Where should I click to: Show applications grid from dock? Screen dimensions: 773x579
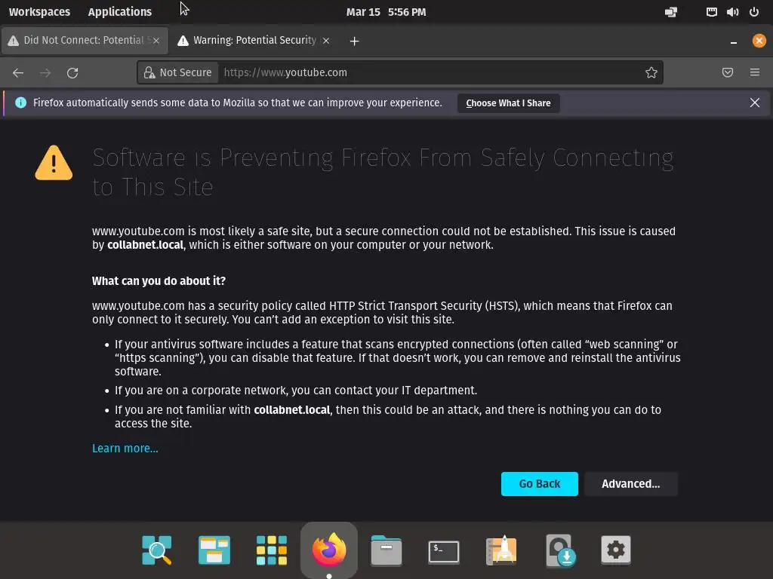pyautogui.click(x=272, y=550)
